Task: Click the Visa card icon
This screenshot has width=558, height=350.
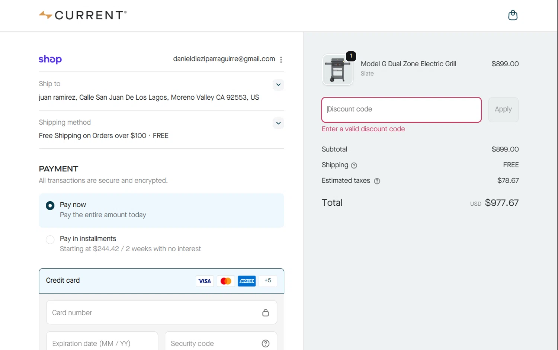Action: (x=205, y=281)
